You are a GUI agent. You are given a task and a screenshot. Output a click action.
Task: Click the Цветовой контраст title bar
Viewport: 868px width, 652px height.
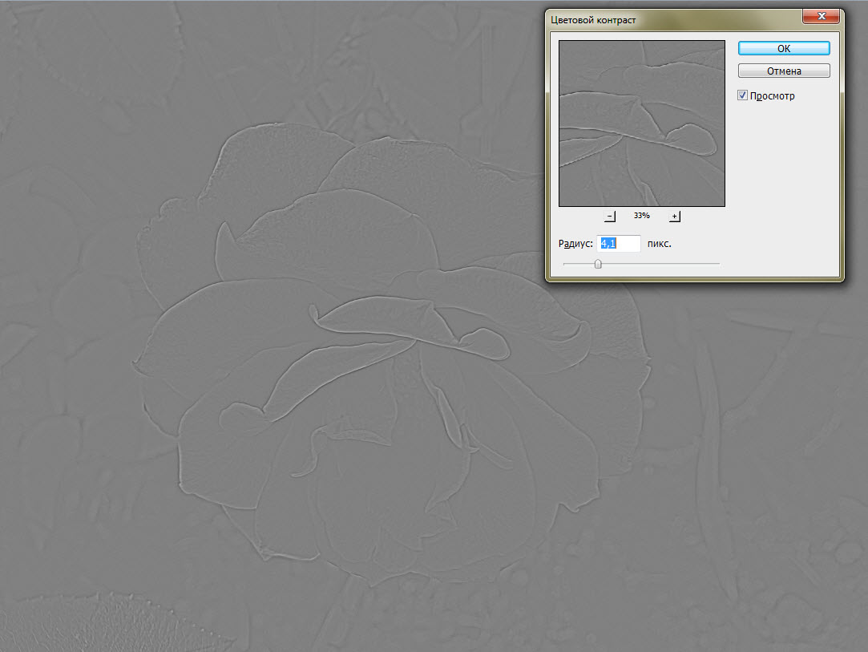click(674, 20)
